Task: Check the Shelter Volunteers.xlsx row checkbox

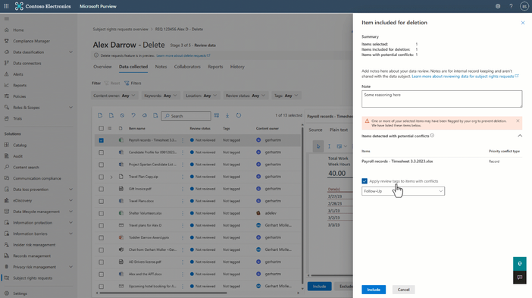Action: coord(101,214)
